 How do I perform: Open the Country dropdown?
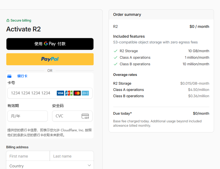point(50,165)
